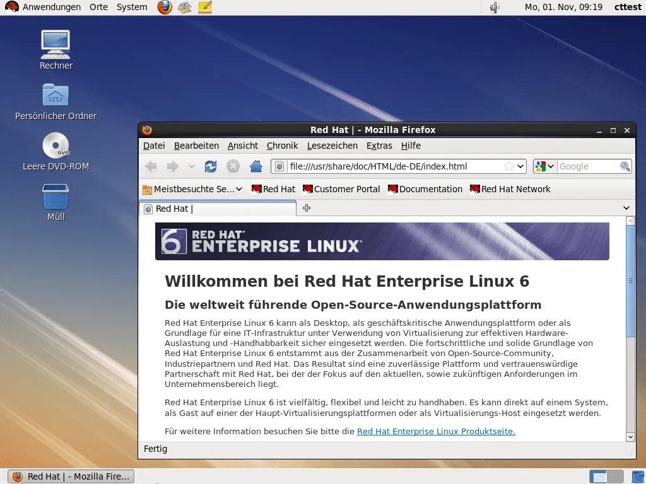Viewport: 646px width, 484px height.
Task: Expand the Meistbesuchte Seiten bookmark folder
Action: pos(192,189)
